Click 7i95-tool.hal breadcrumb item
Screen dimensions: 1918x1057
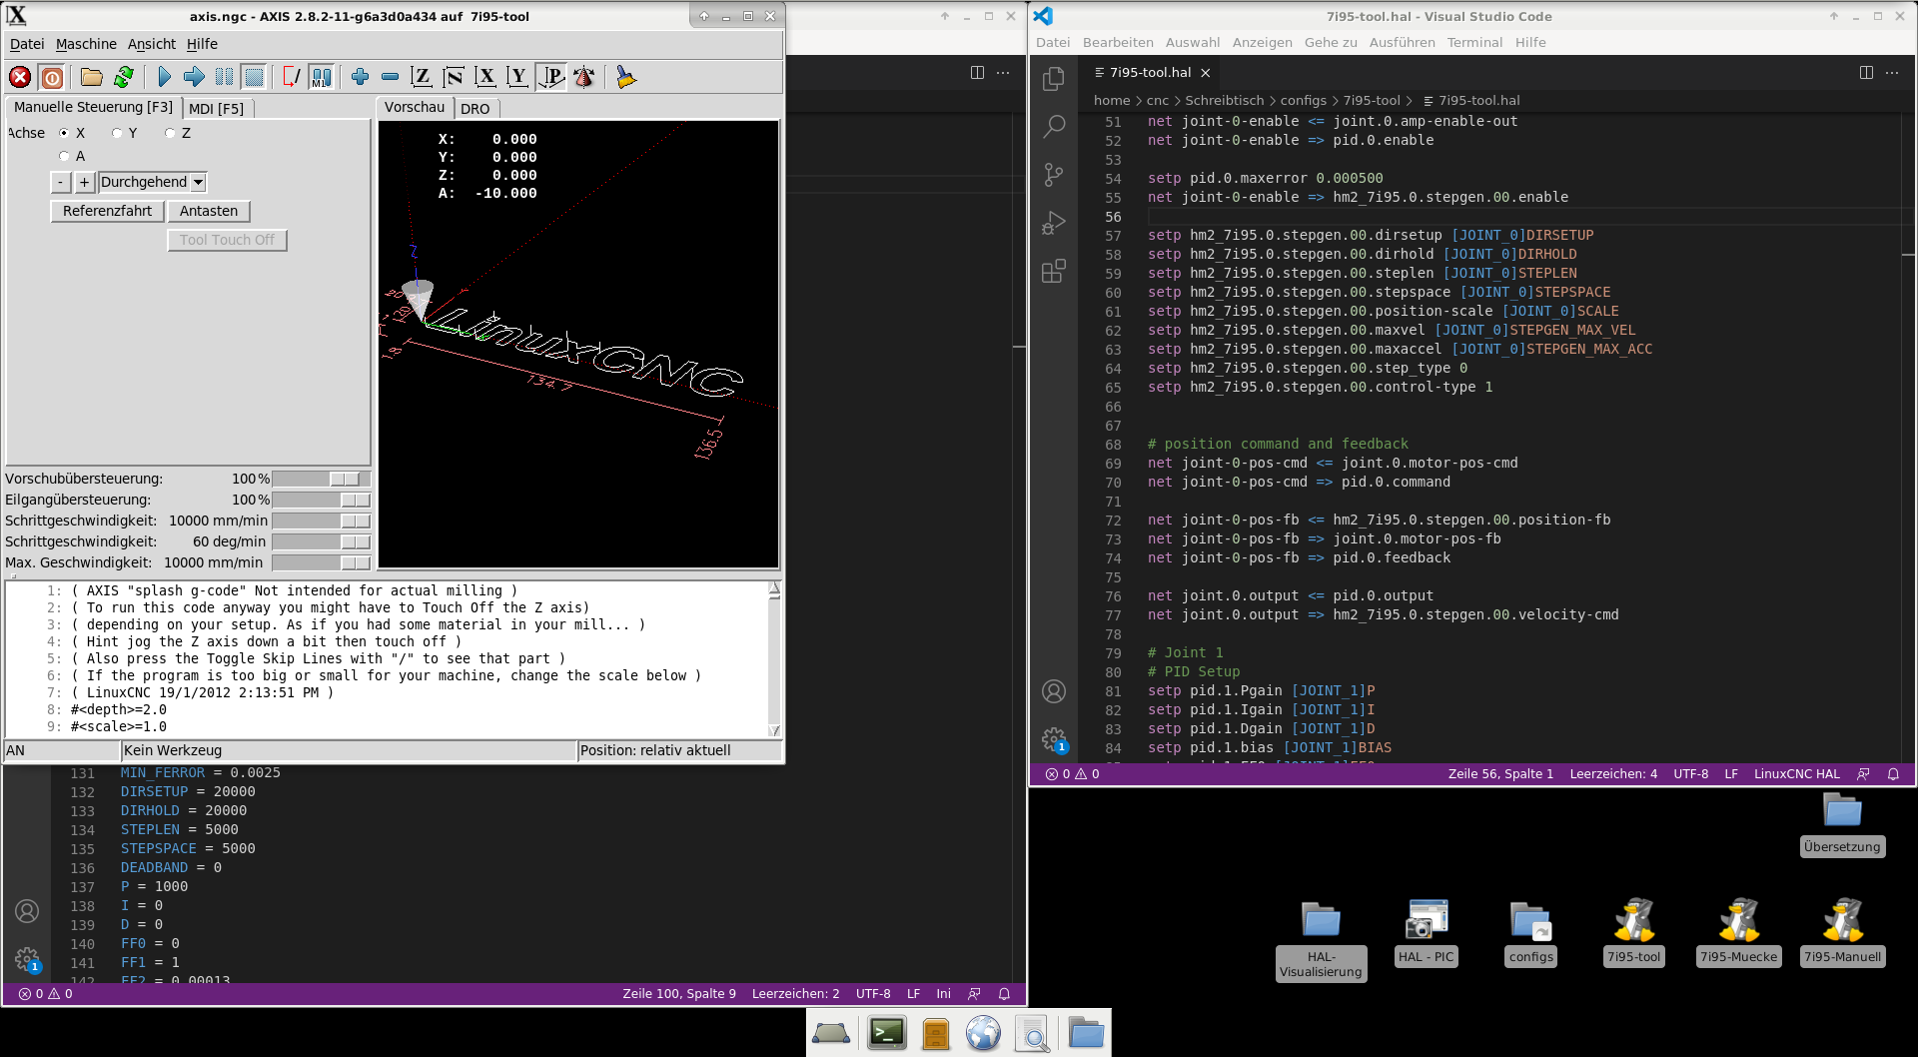pos(1470,101)
